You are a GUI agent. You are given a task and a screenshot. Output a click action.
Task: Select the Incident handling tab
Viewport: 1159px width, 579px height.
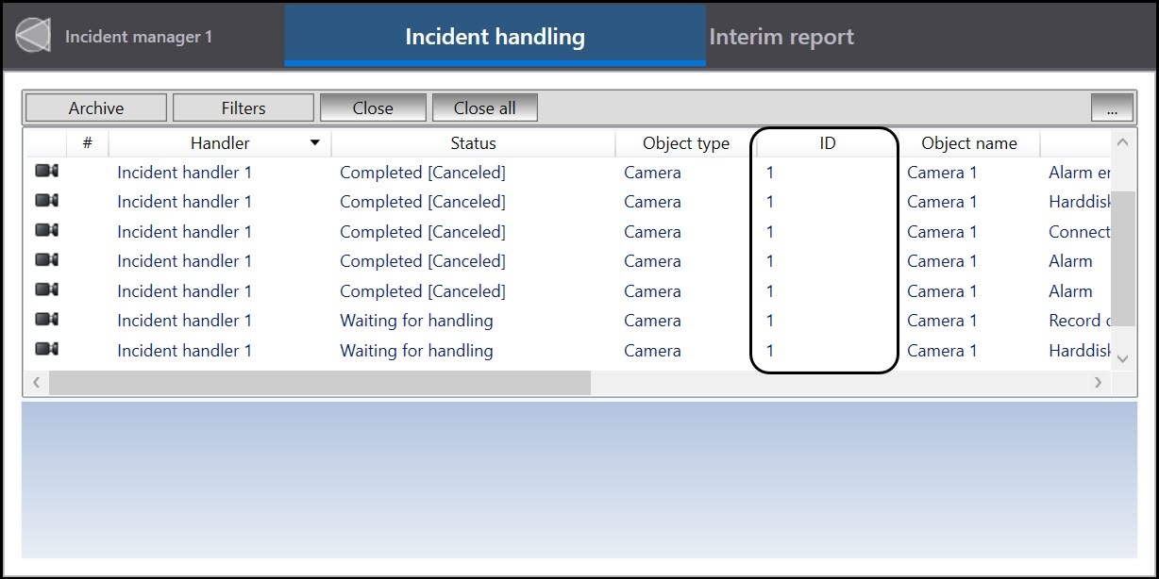495,37
